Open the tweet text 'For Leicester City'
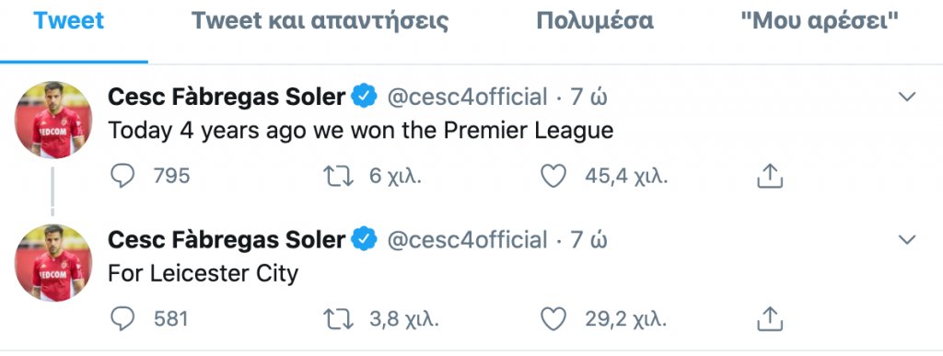Viewport: 943px width, 356px height. (204, 274)
